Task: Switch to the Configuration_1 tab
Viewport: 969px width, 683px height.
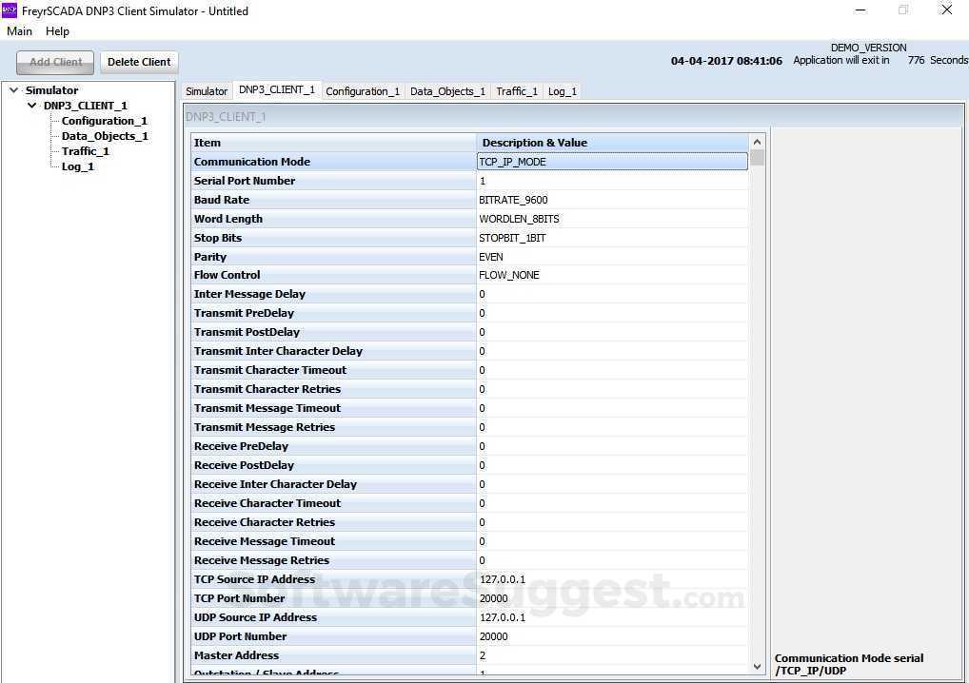Action: coord(362,90)
